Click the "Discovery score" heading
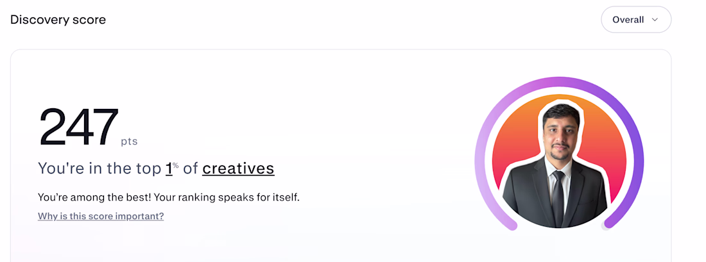 click(58, 20)
